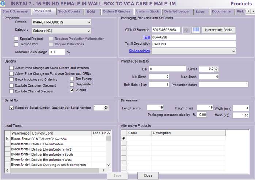255x180 pixels.
Task: Click the Intermediate Packs button
Action: click(218, 30)
